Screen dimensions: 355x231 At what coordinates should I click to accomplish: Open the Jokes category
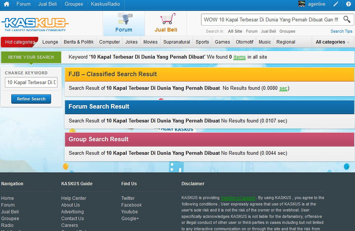tap(131, 42)
